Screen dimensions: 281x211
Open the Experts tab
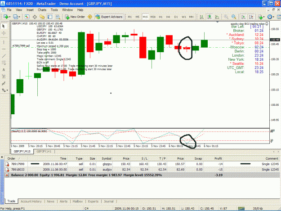(93, 201)
